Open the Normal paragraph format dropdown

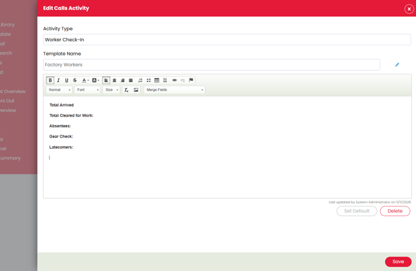point(59,90)
